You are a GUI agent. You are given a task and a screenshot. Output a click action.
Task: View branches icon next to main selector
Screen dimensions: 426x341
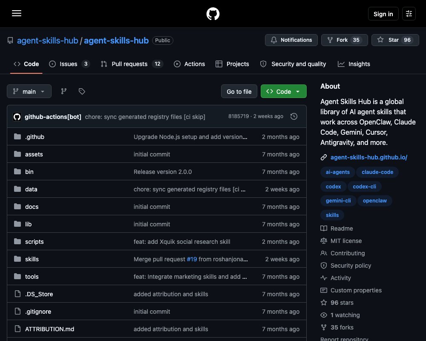point(64,91)
